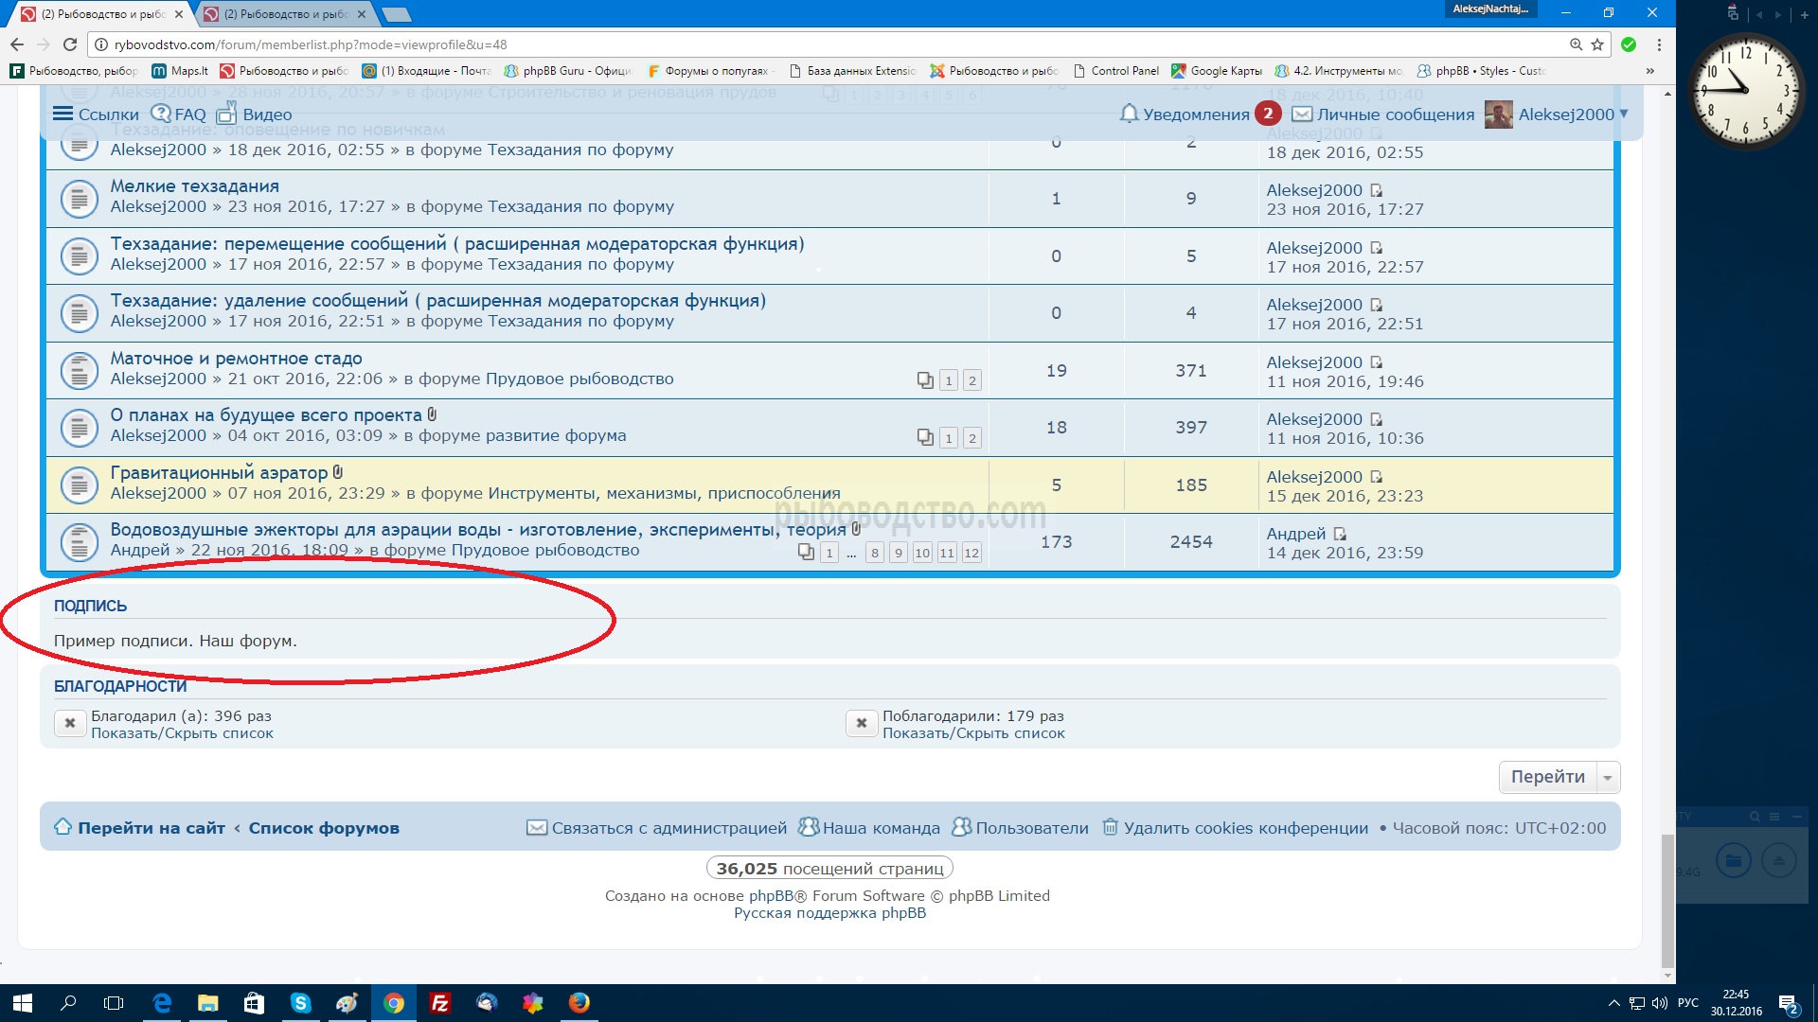Toggle the Поблагодарили list X button
Image resolution: width=1818 pixels, height=1022 pixels.
pyautogui.click(x=861, y=723)
